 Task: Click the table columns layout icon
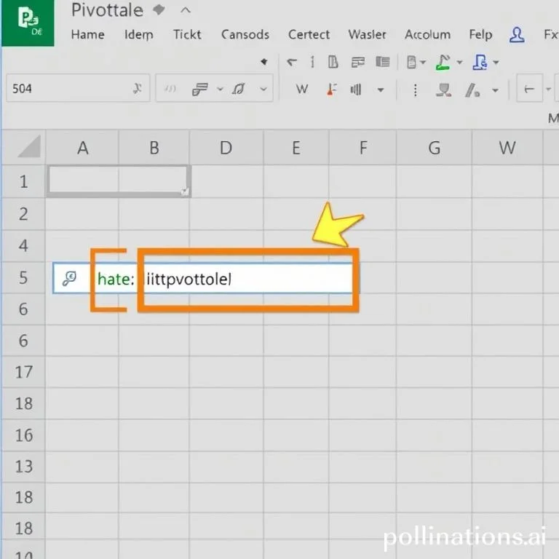[x=383, y=62]
